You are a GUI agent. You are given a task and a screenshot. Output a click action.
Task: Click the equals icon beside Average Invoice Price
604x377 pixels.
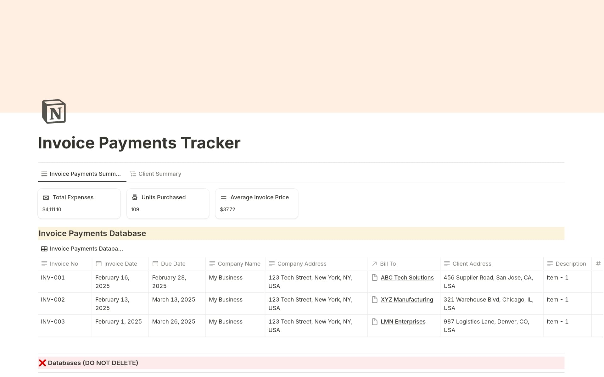[224, 197]
